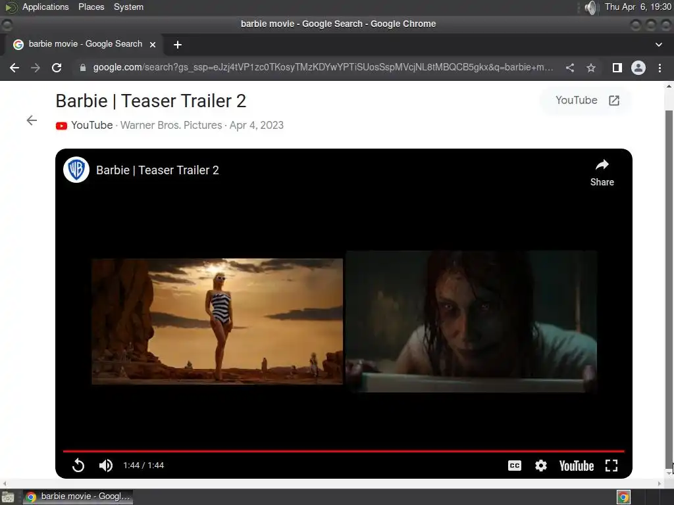Open the Places menu
Viewport: 674px width, 505px height.
click(x=91, y=7)
